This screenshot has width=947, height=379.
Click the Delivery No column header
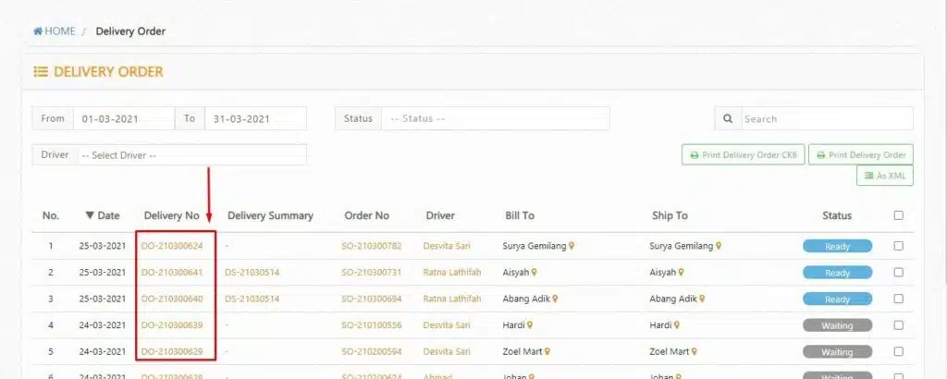pos(171,215)
